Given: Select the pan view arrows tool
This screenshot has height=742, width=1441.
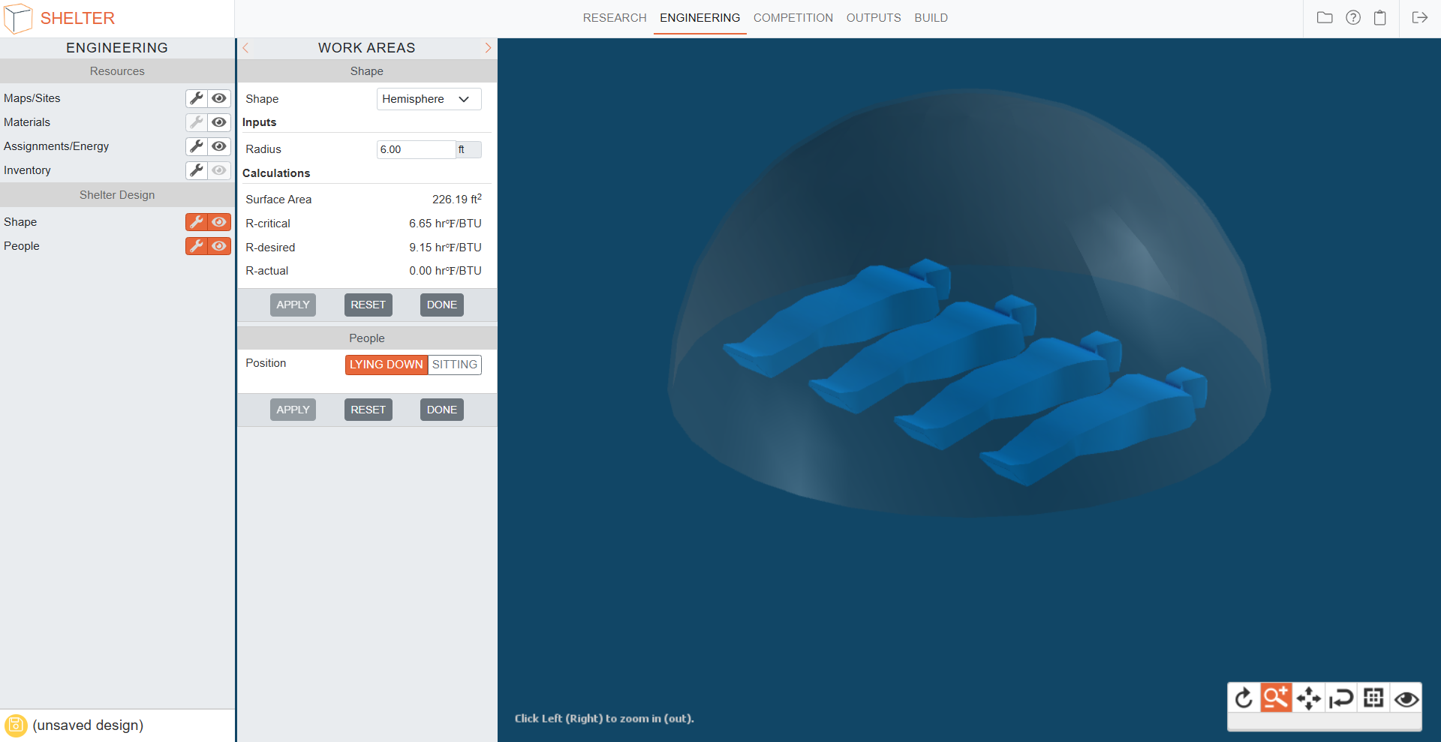Looking at the screenshot, I should pyautogui.click(x=1308, y=698).
